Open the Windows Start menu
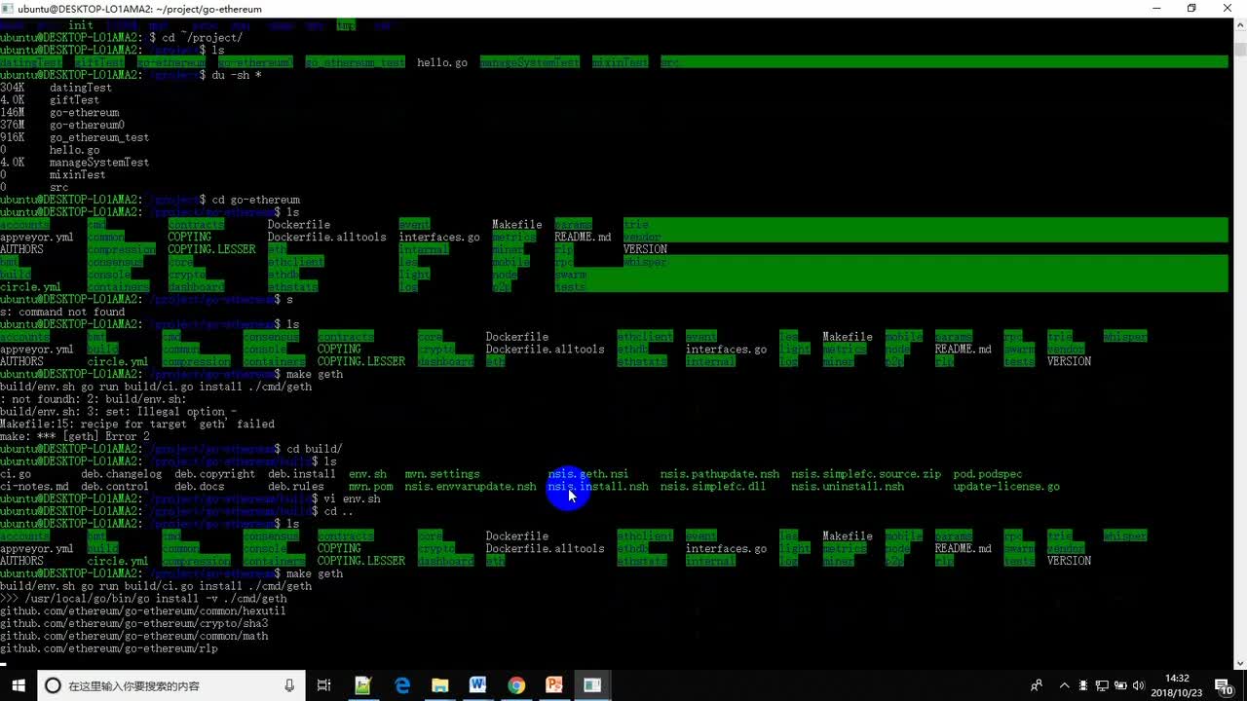Screen dimensions: 1247x701 [x=19, y=685]
